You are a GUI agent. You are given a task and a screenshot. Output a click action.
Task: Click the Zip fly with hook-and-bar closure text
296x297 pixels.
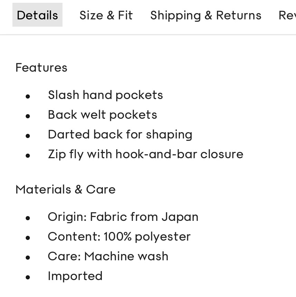[145, 154]
